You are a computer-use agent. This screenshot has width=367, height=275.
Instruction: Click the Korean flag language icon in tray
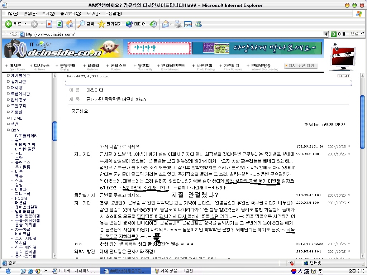[294, 271]
